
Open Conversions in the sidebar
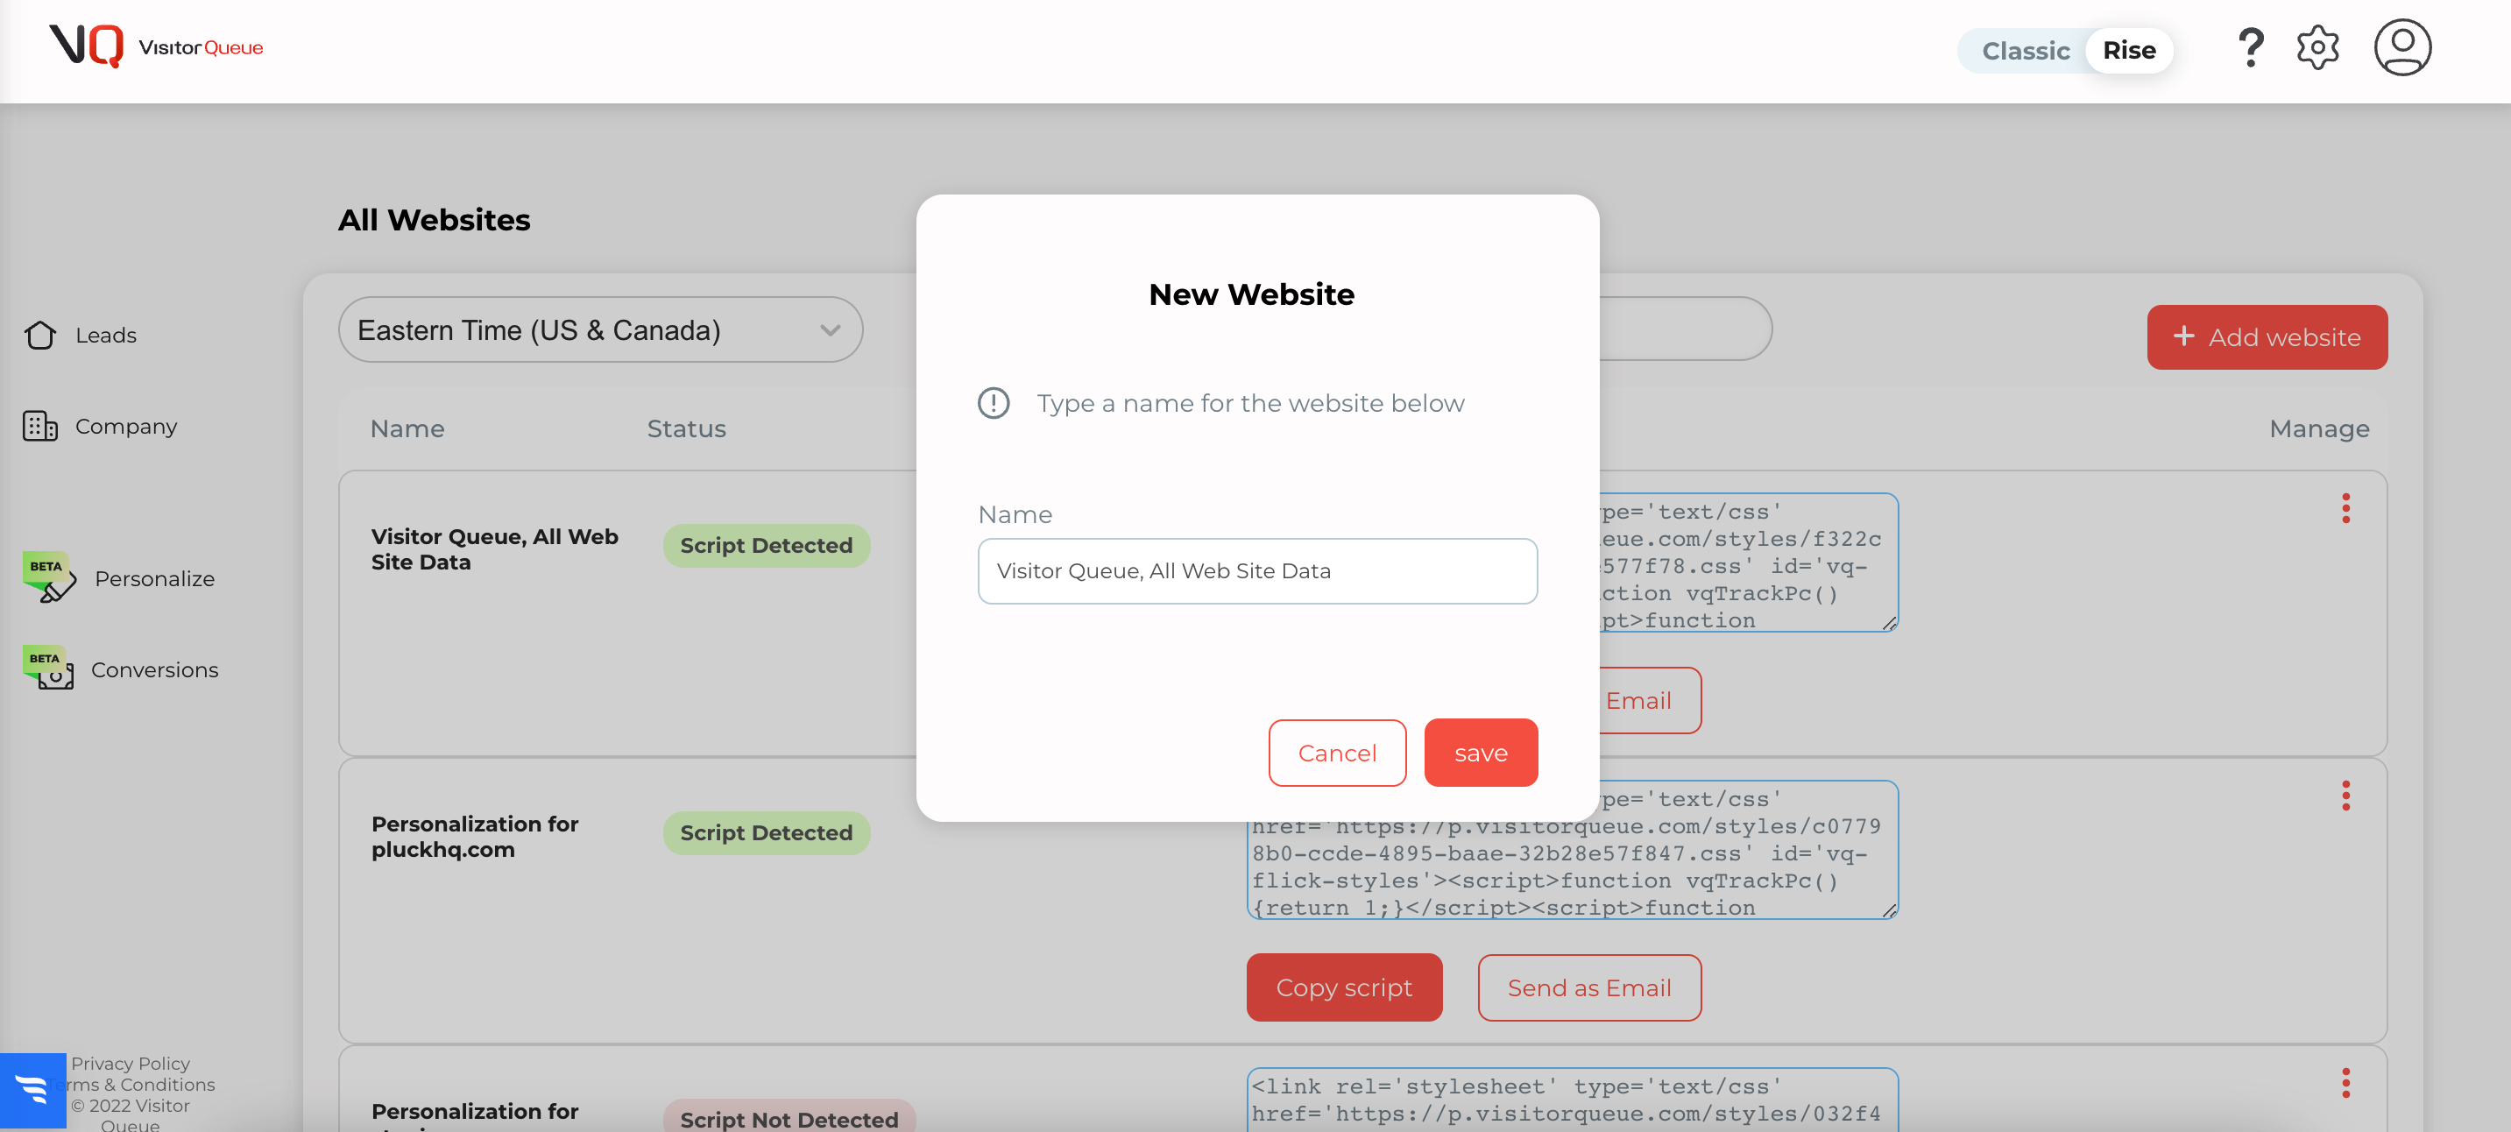point(154,670)
